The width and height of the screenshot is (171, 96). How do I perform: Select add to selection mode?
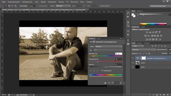(x=9, y=6)
